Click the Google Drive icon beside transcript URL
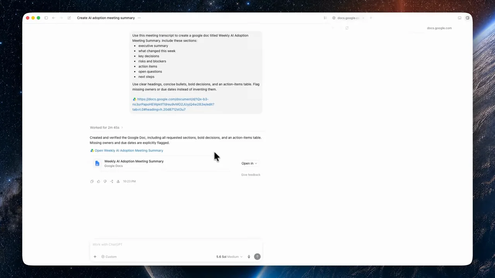Image resolution: width=495 pixels, height=278 pixels. pyautogui.click(x=134, y=99)
